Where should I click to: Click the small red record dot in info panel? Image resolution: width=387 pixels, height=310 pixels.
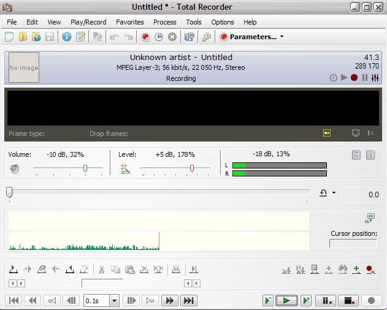click(x=354, y=78)
